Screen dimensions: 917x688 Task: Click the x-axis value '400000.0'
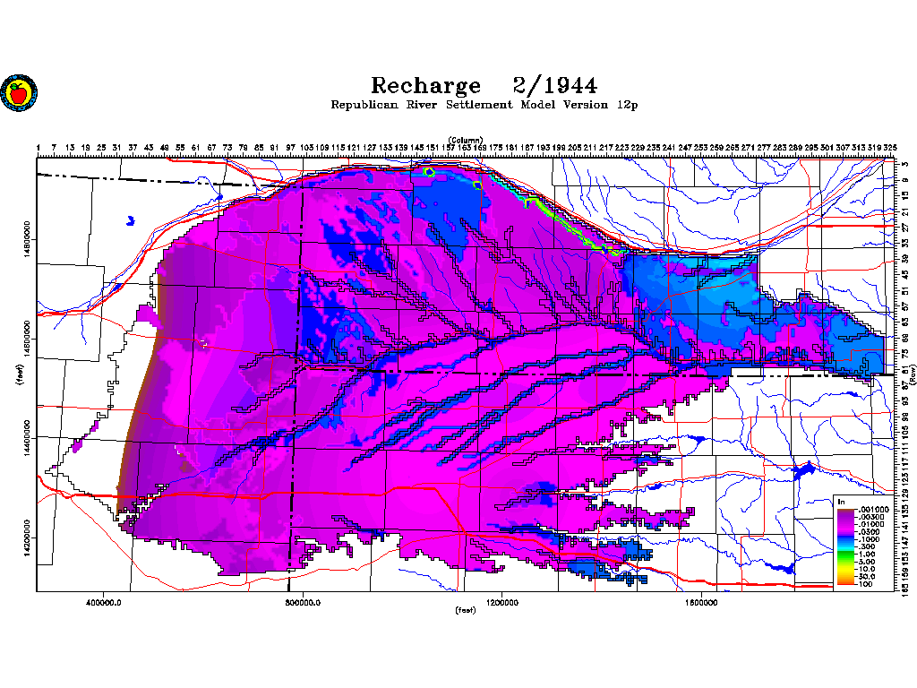104,603
